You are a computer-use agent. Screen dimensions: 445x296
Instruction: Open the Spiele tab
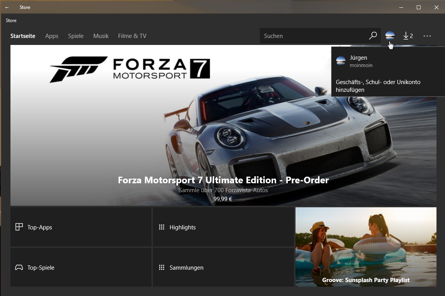[x=76, y=36]
